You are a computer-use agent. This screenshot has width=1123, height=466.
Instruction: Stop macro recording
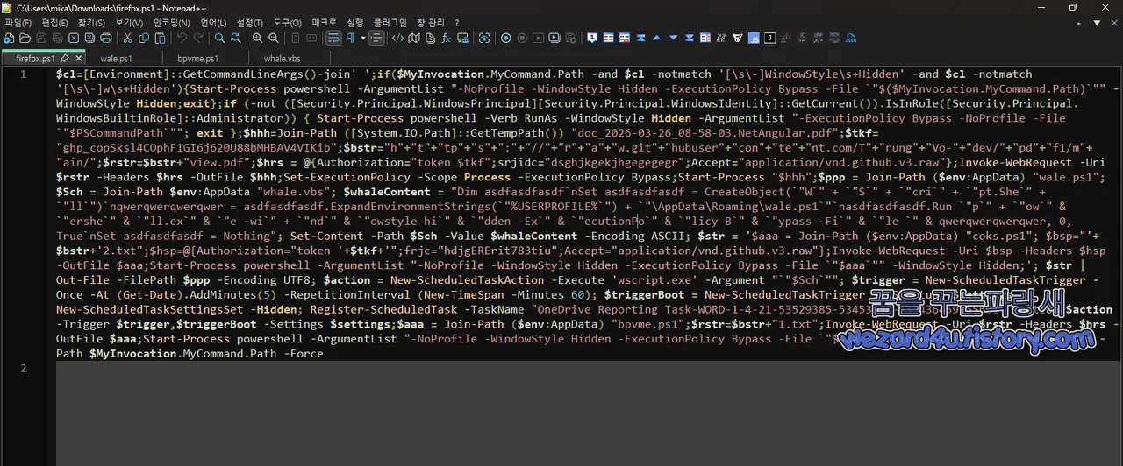pyautogui.click(x=522, y=39)
